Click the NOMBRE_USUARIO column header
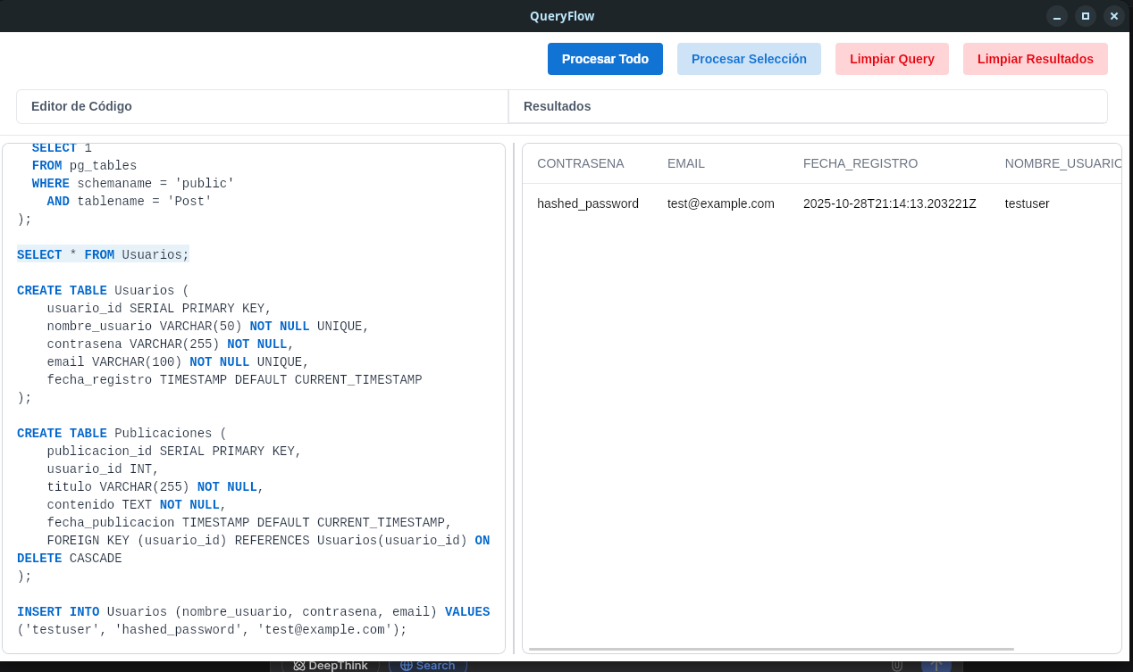 (1062, 163)
